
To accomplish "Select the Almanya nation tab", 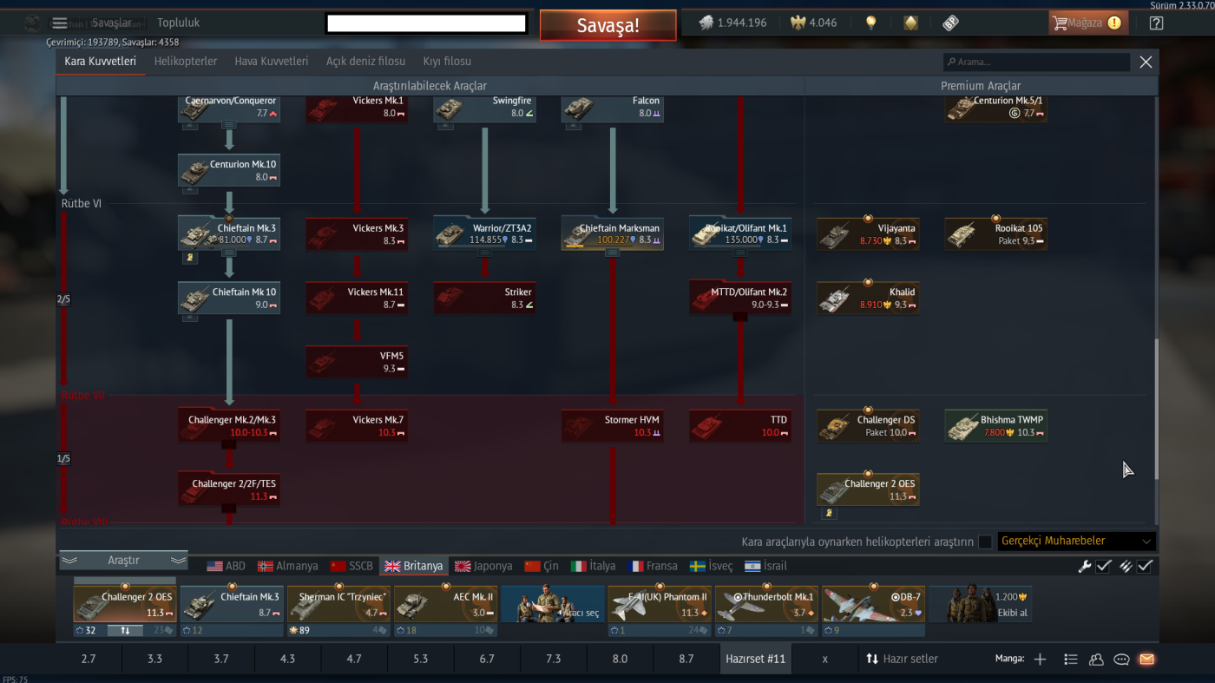I will click(288, 566).
